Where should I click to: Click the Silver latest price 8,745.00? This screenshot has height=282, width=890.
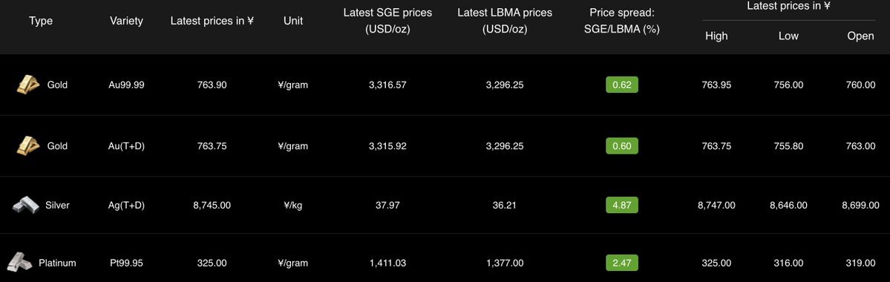[212, 206]
